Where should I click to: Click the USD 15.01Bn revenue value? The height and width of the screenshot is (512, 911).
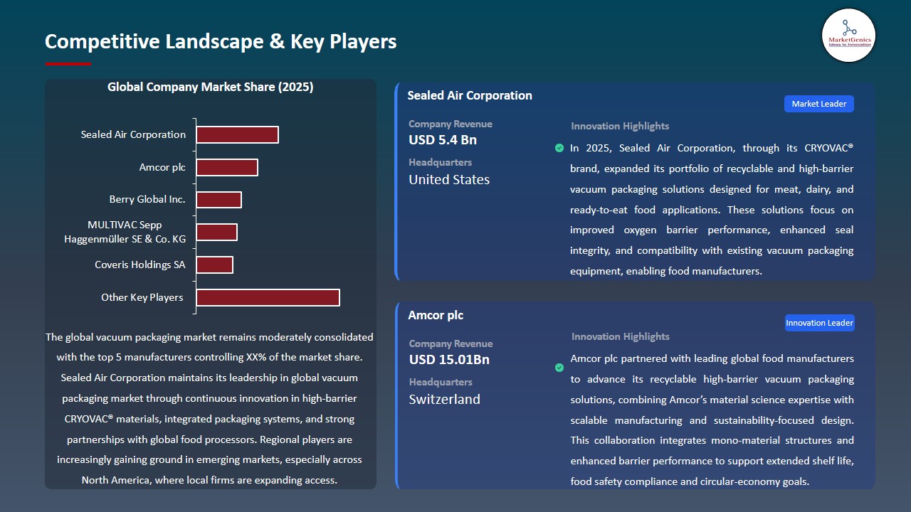coord(448,359)
